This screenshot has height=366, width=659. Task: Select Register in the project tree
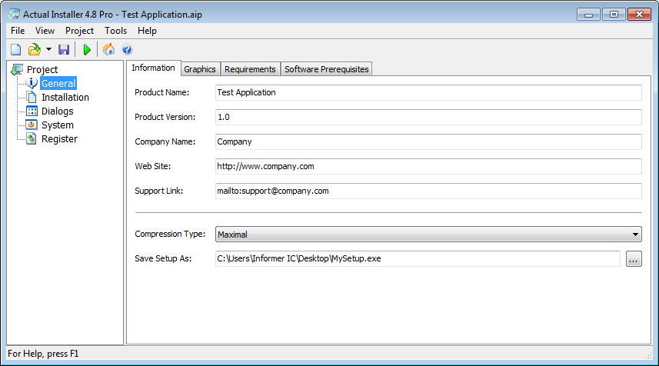(x=59, y=138)
